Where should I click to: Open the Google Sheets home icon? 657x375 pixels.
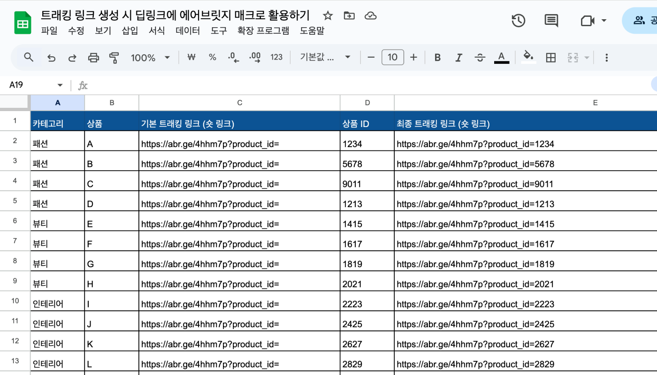tap(23, 22)
